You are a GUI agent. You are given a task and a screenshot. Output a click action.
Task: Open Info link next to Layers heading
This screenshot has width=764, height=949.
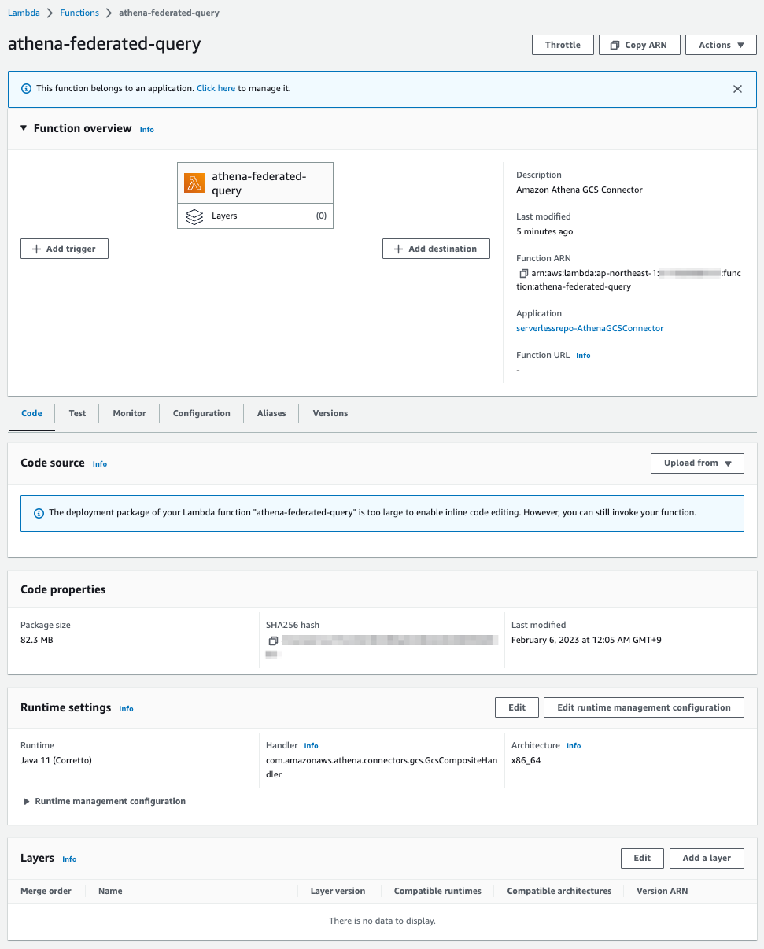click(x=69, y=859)
